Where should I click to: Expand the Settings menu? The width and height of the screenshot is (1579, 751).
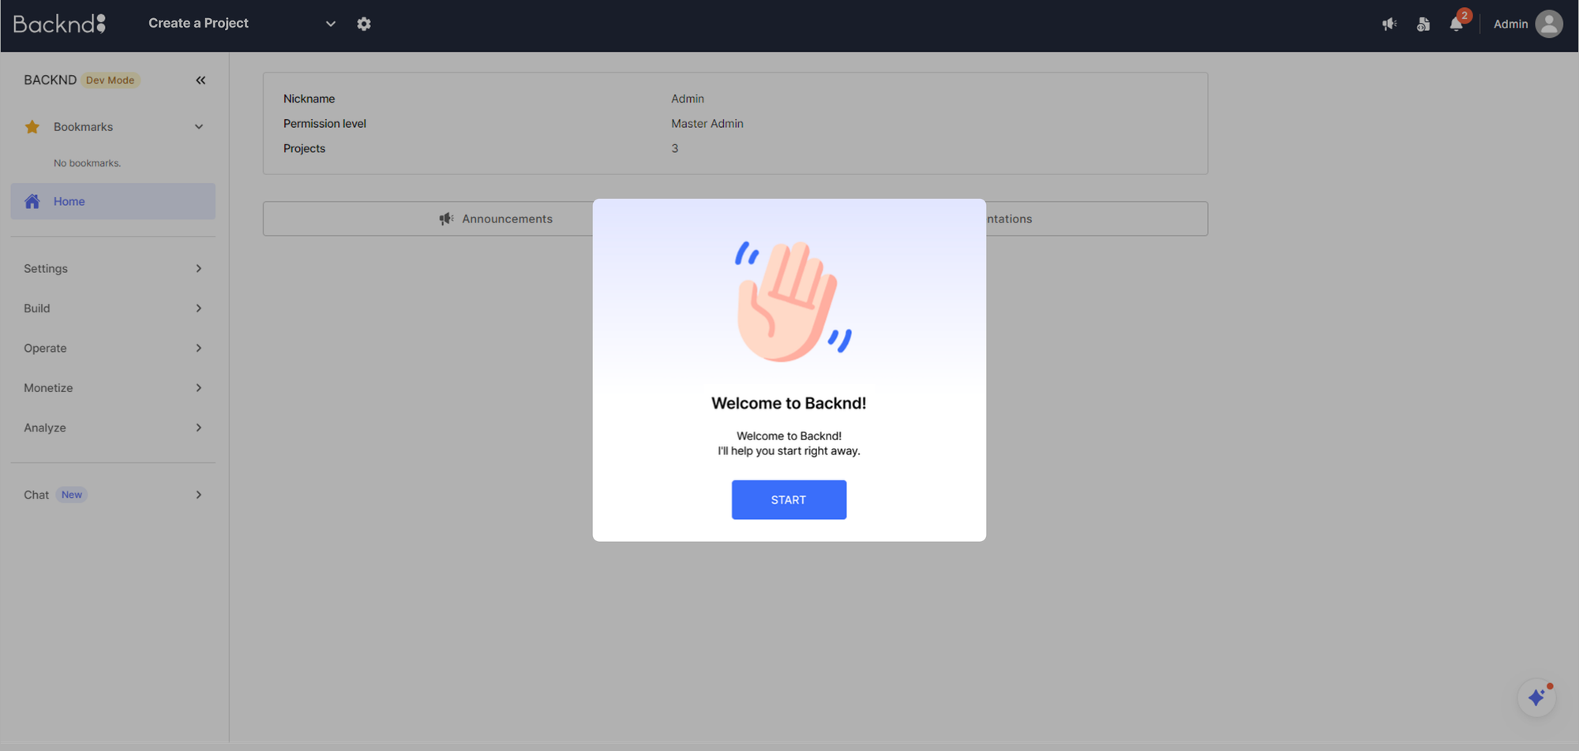(112, 268)
